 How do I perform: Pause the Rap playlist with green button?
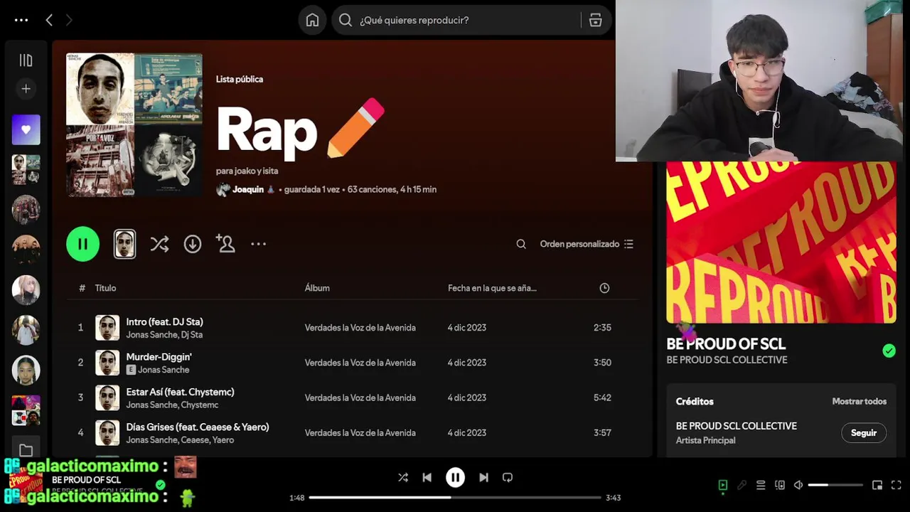[82, 244]
